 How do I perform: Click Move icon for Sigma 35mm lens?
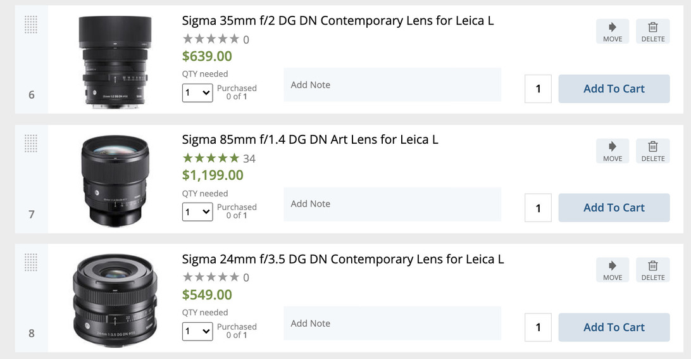click(x=613, y=31)
